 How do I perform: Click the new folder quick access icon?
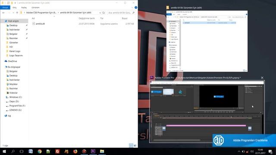[12, 3]
